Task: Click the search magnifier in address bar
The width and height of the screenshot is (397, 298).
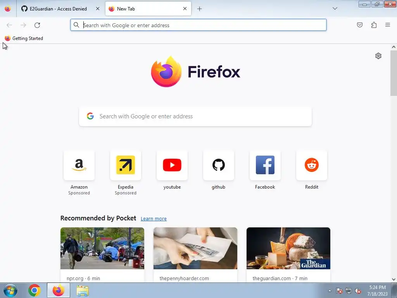Action: pos(76,25)
